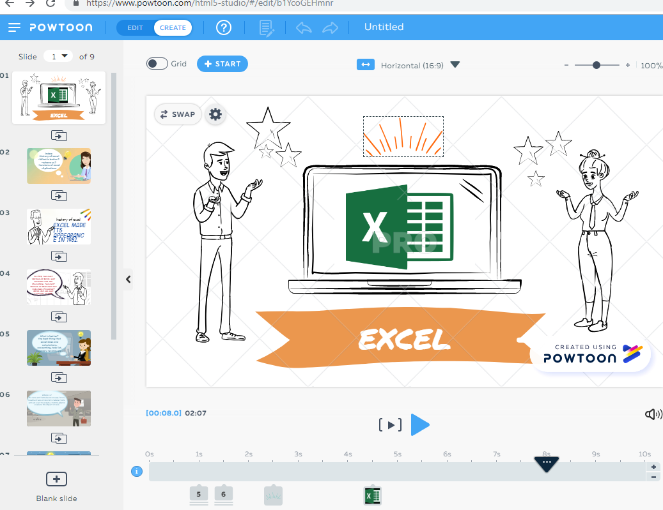This screenshot has height=510, width=663.
Task: Select slide 03 thumbnail
Action: pos(59,226)
